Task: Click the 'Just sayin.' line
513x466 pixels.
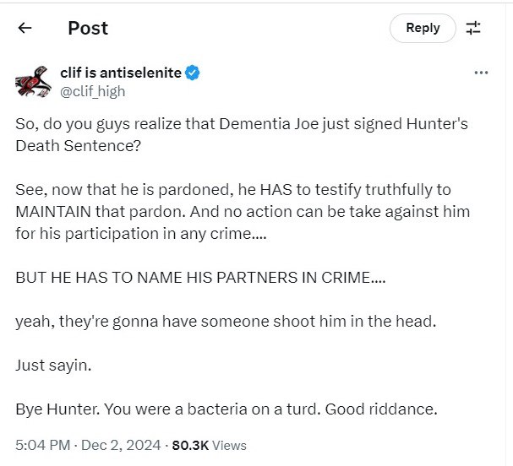Action: pyautogui.click(x=52, y=365)
